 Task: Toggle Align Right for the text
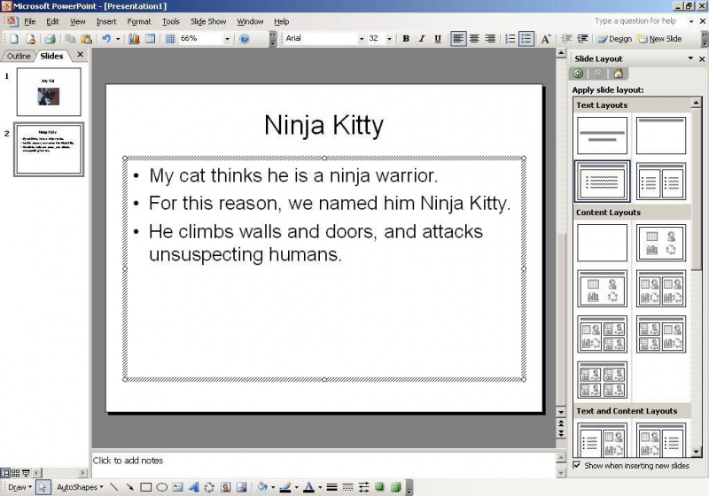490,39
